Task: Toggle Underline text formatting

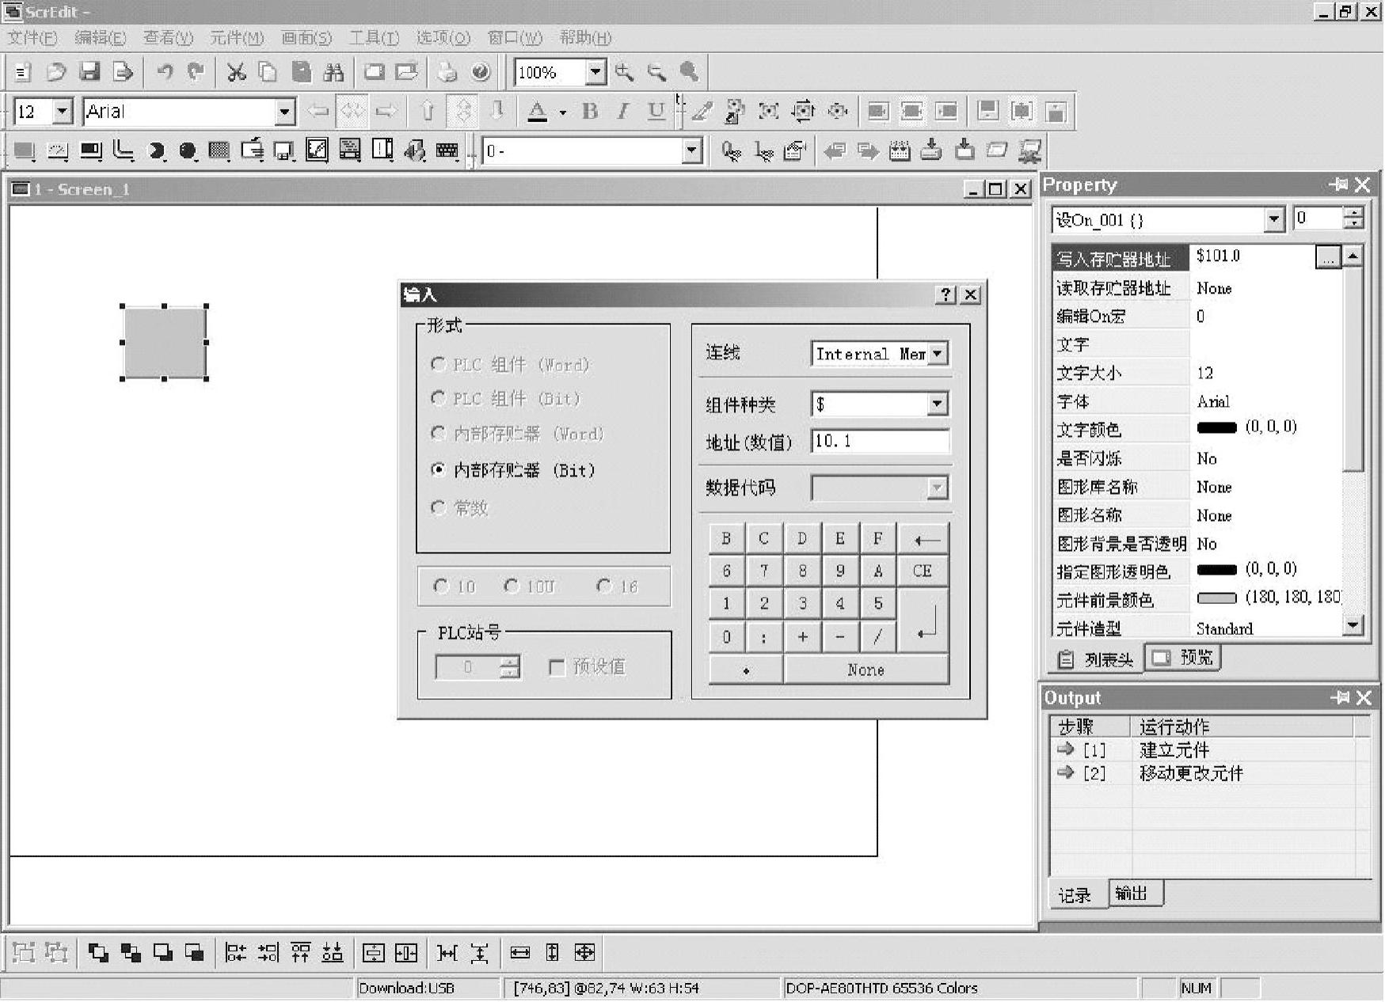Action: (656, 112)
